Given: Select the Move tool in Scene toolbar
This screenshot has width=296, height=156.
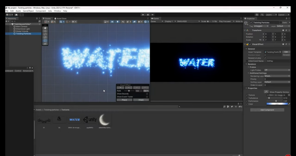Looking at the screenshot, I should click(45, 31).
